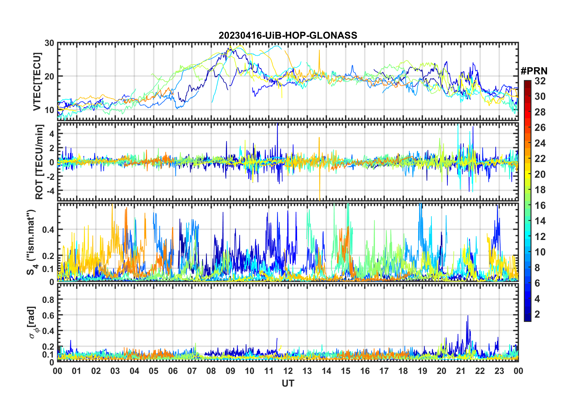
Task: Click the ROT axis tick label -4
Action: pyautogui.click(x=50, y=190)
